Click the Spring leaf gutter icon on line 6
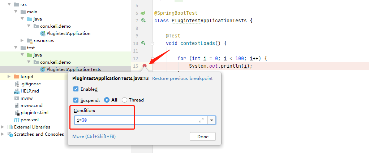This screenshot has height=153, width=369. (143, 13)
